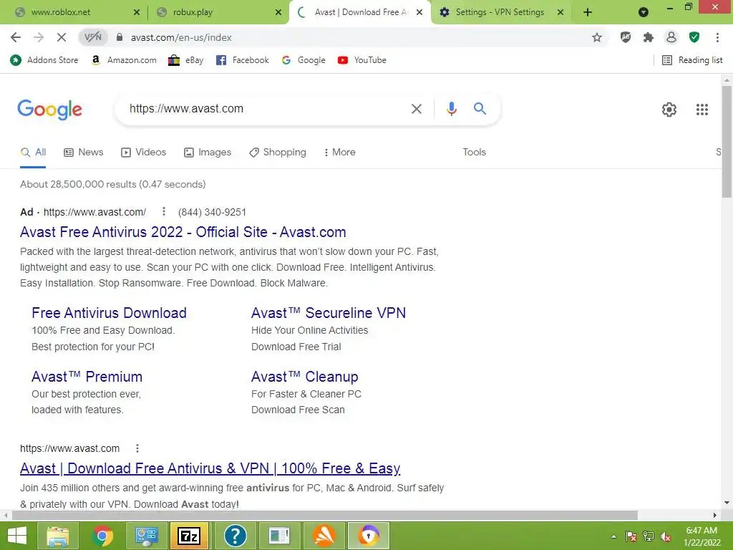
Task: Open the Avast Secureline VPN sitelink
Action: (328, 313)
